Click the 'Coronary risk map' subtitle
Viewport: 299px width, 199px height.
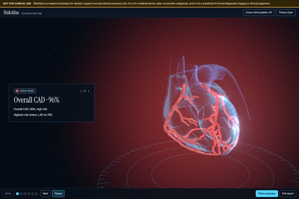(32, 13)
